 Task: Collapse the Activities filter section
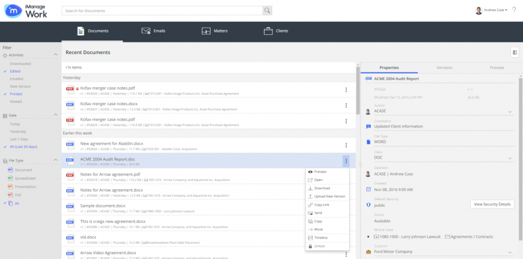click(x=56, y=55)
